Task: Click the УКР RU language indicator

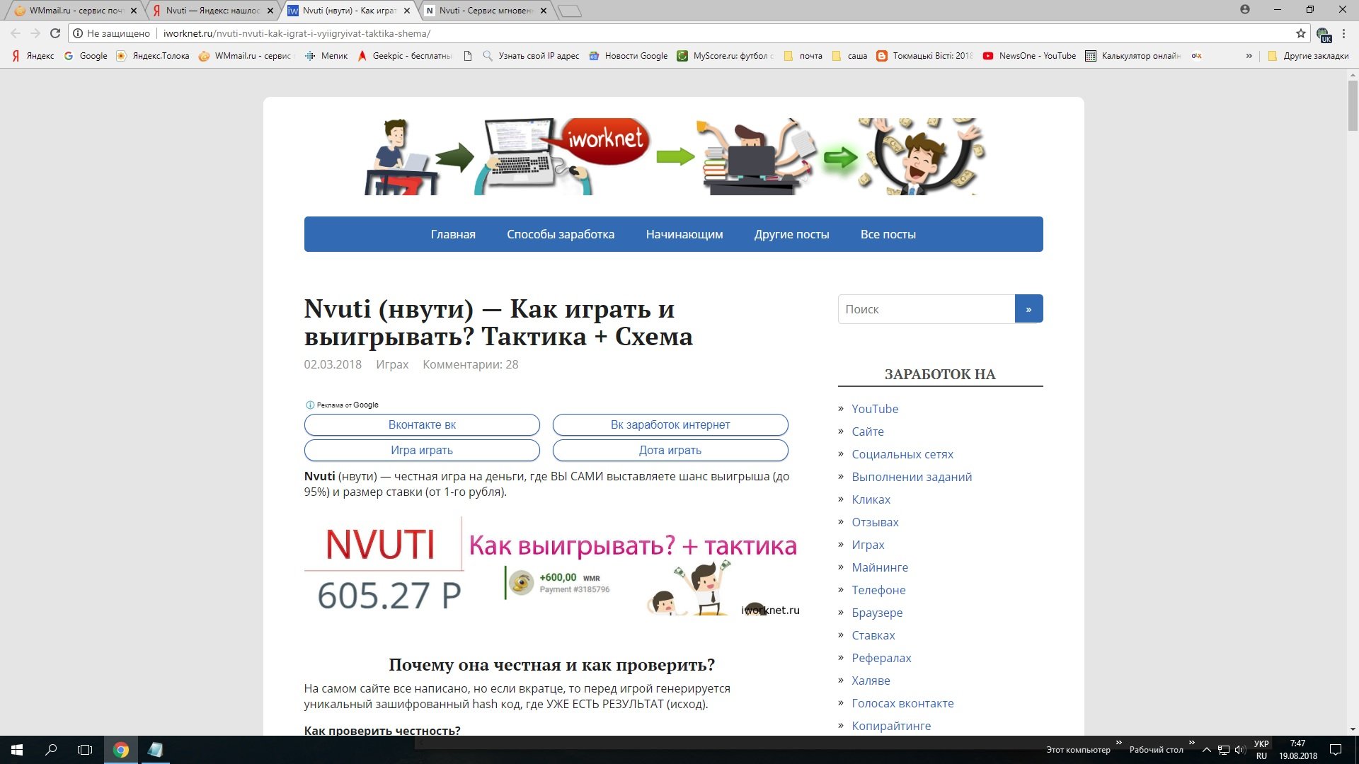Action: 1261,750
